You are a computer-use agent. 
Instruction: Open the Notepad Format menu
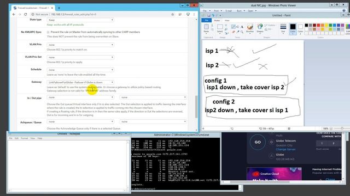coord(24,138)
